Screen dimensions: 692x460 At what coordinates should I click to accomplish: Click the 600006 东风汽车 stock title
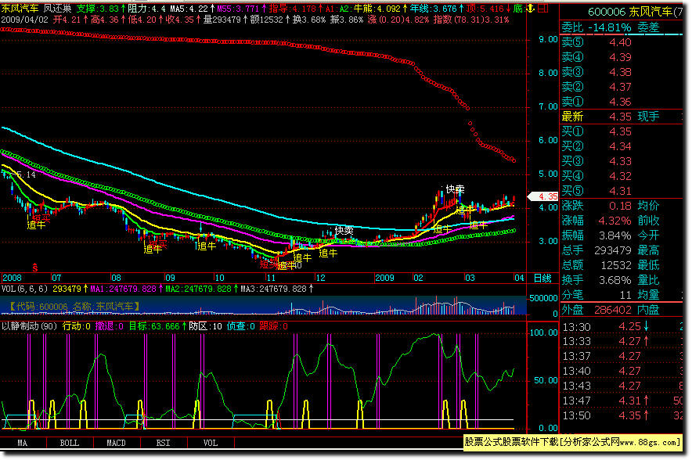[636, 12]
